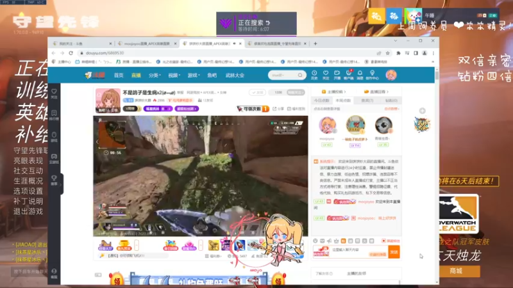Expand the 游戏 games dropdown

194,75
